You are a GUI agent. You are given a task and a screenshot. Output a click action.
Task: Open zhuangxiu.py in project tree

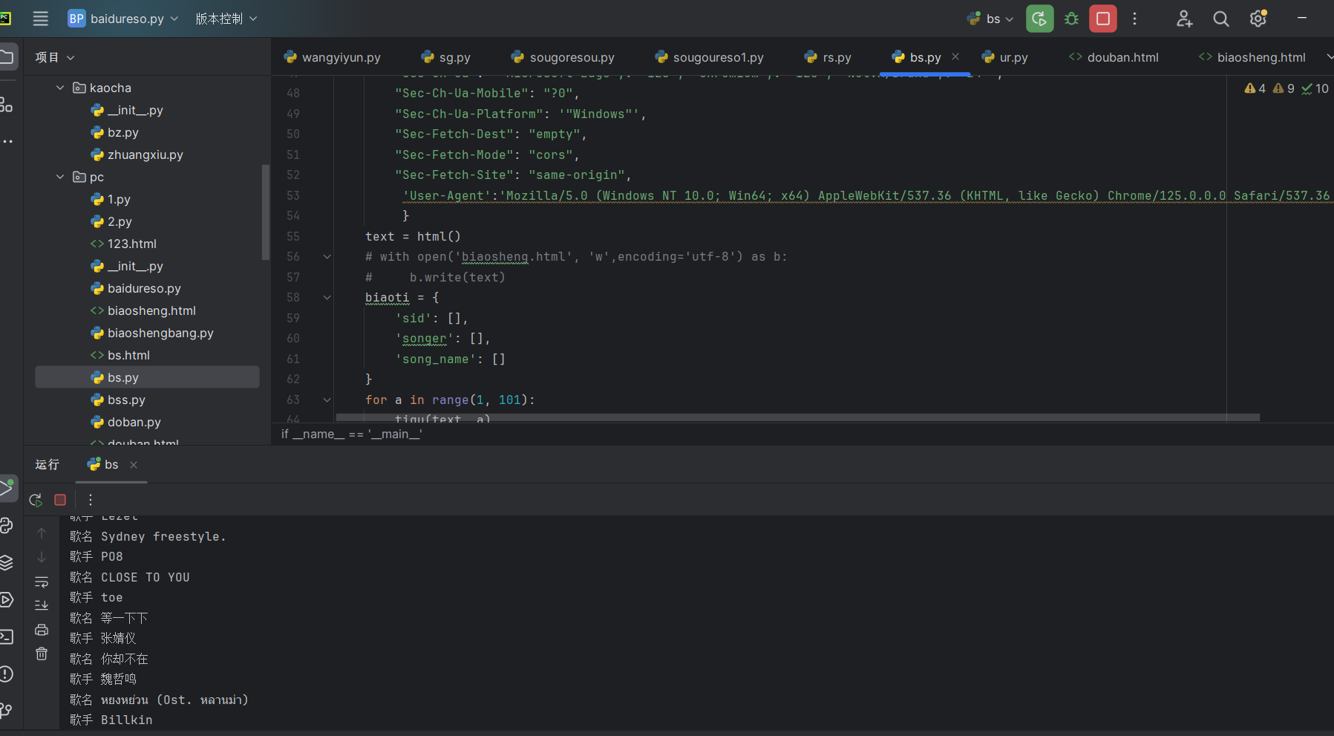pos(145,154)
